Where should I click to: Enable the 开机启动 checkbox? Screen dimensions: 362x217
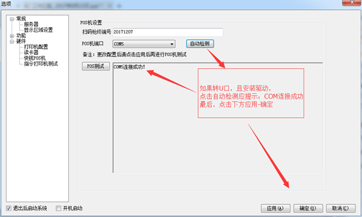(58, 208)
